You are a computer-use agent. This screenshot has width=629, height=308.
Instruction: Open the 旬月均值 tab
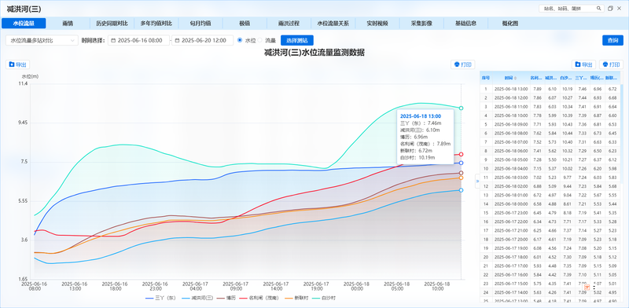pos(200,24)
